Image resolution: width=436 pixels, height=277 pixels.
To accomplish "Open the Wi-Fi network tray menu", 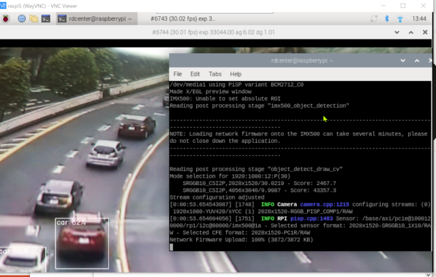I will pos(400,19).
